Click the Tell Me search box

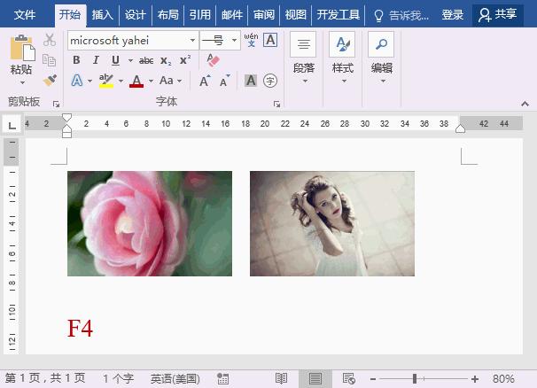[x=401, y=15]
